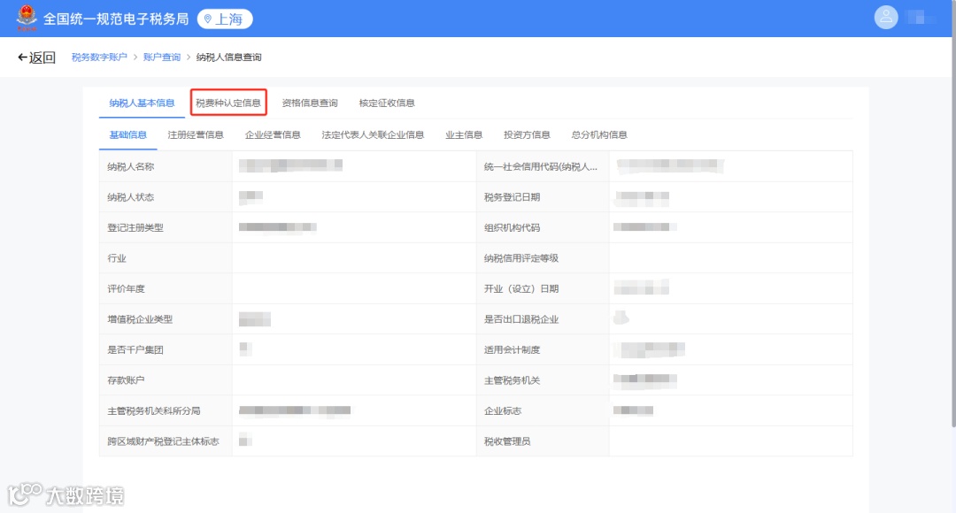Viewport: 956px width, 513px height.
Task: Open 账户查询 breadcrumb link
Action: 162,57
